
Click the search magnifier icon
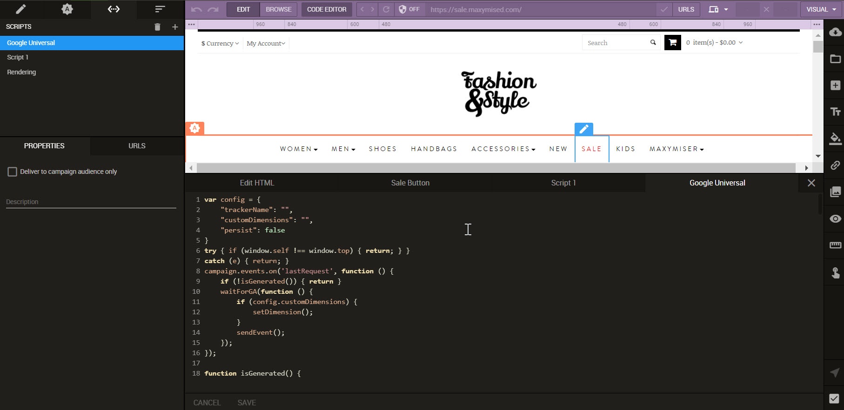653,43
